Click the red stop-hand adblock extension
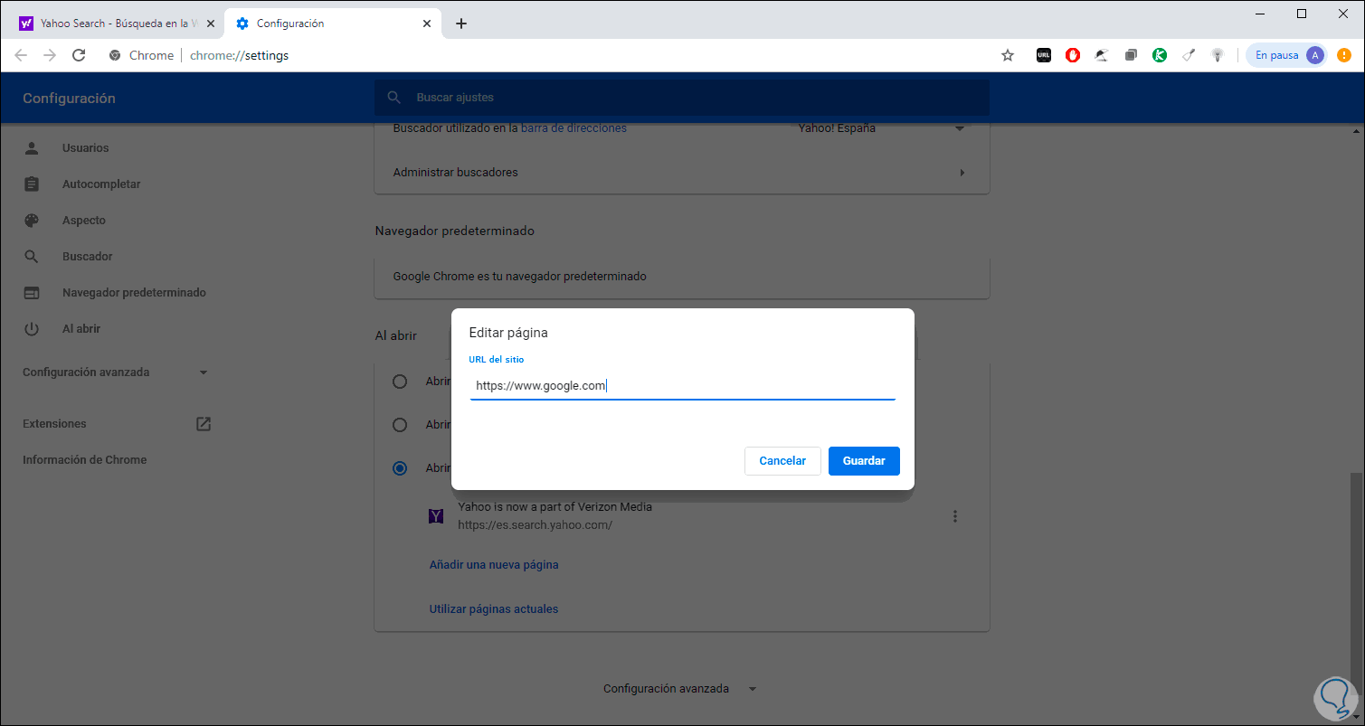The image size is (1365, 726). (1072, 55)
